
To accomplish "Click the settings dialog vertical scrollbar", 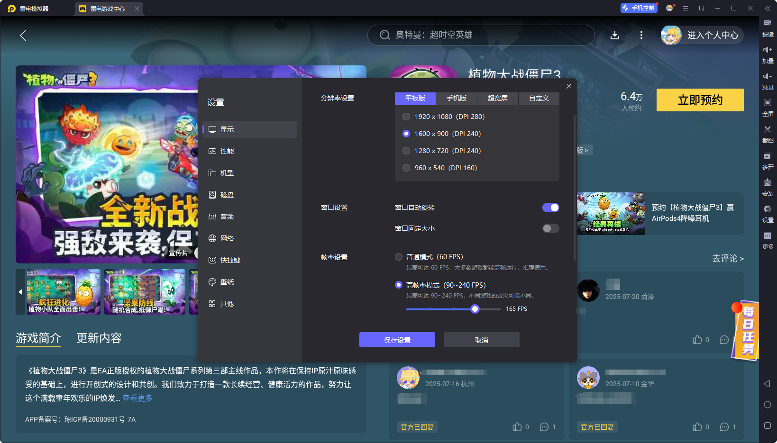I will click(x=575, y=188).
